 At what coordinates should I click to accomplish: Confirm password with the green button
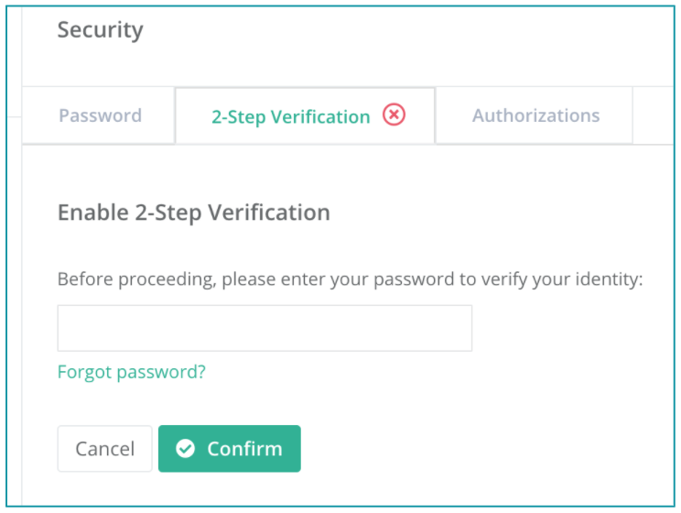[x=230, y=449]
